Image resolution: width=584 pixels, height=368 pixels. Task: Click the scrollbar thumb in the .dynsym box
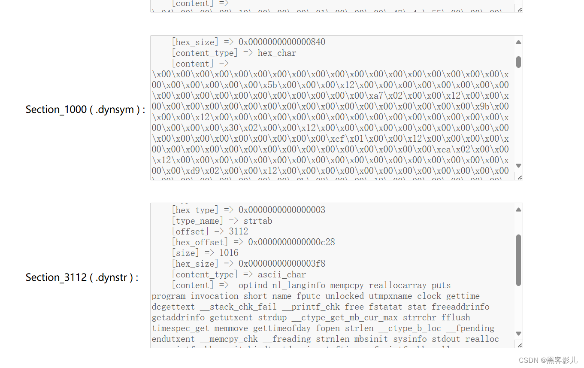518,62
